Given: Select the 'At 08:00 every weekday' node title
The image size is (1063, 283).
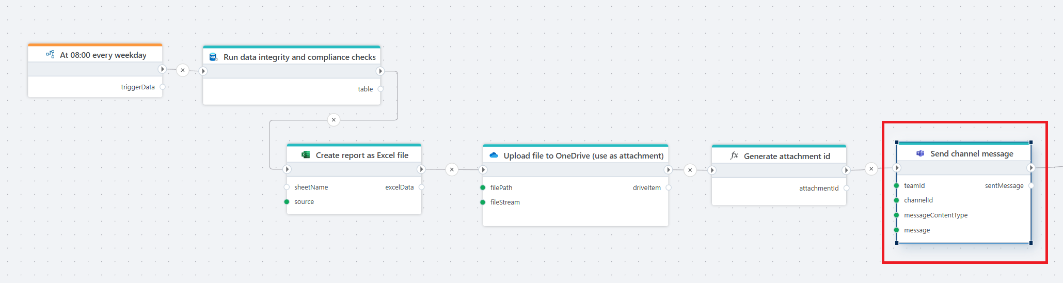Looking at the screenshot, I should (103, 55).
